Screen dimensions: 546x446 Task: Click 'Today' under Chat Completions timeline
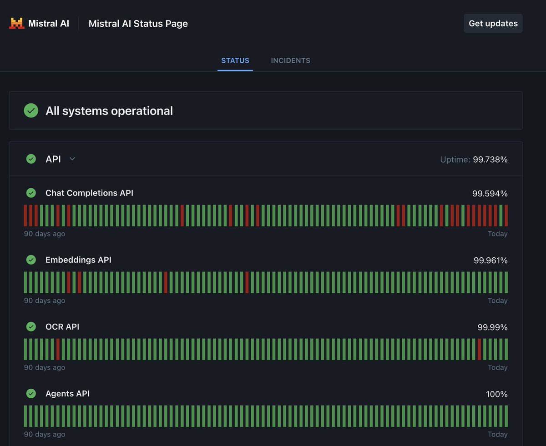(497, 234)
